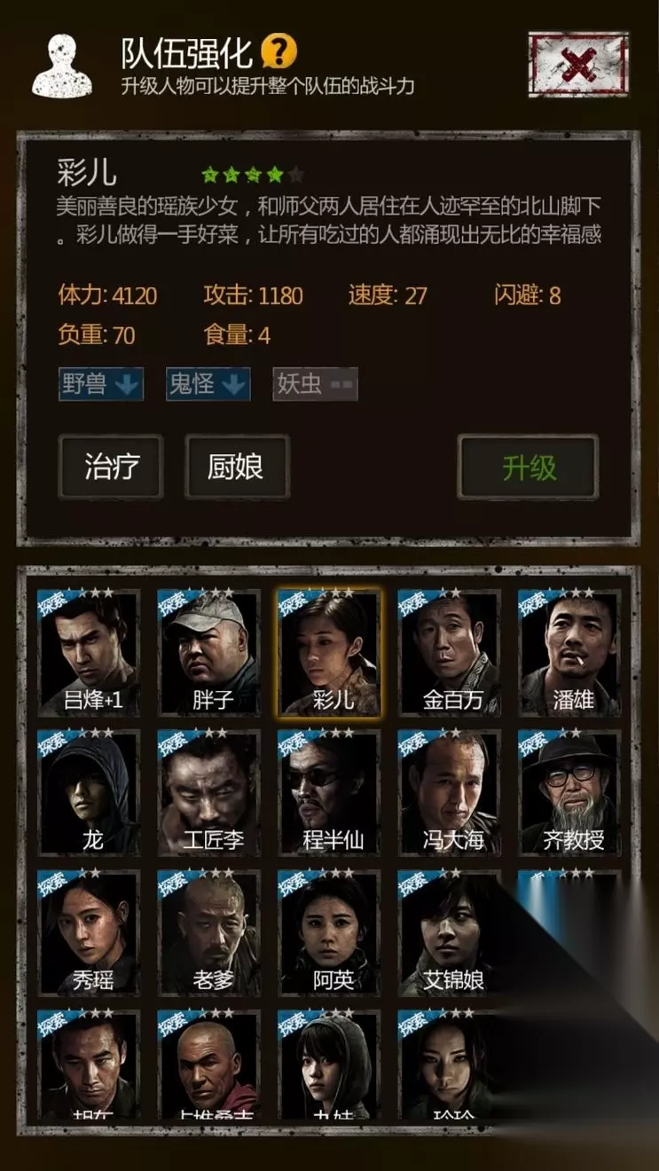Open the 秀瑶 character card
Screen dimensions: 659x1171
[89, 932]
